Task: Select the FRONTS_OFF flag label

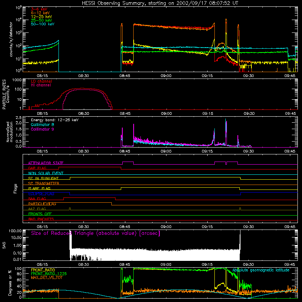Action: [x=40, y=214]
